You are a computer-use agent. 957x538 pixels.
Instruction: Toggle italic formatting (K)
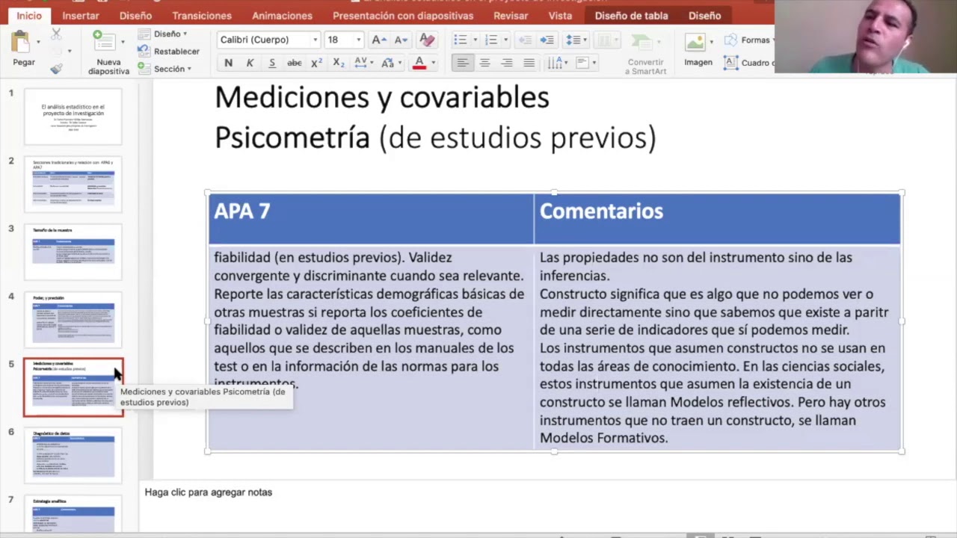pos(250,63)
